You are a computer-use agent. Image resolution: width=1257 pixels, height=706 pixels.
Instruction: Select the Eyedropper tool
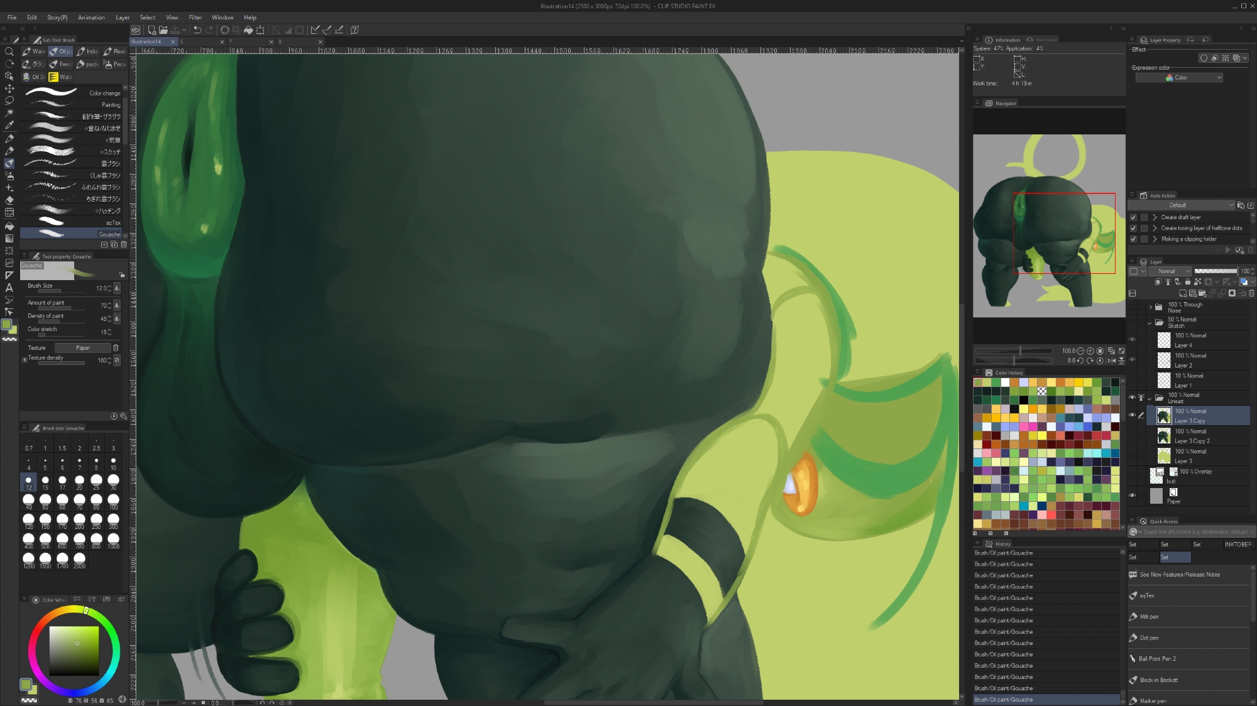pyautogui.click(x=9, y=126)
